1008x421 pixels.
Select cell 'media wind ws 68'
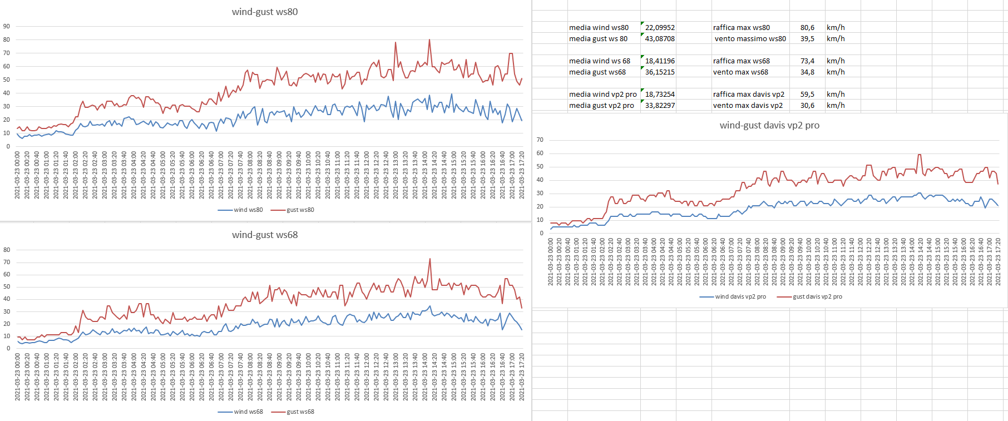tap(604, 61)
